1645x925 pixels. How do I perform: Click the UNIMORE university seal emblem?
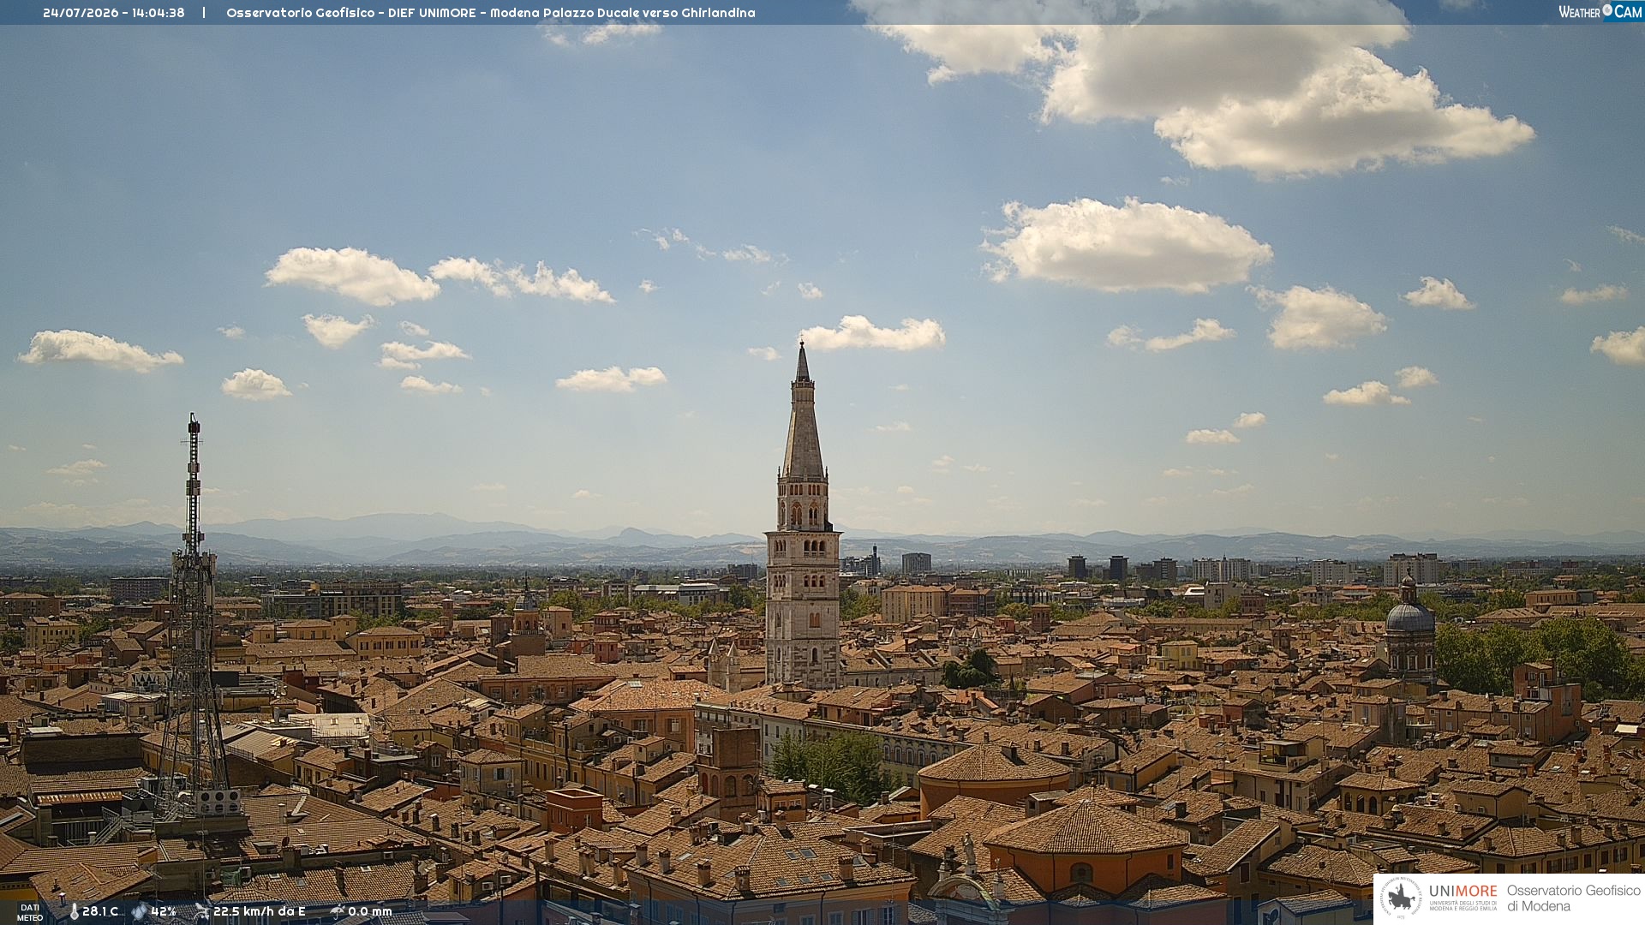coord(1401,898)
